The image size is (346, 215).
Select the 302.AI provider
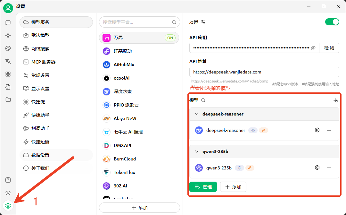pos(139,186)
